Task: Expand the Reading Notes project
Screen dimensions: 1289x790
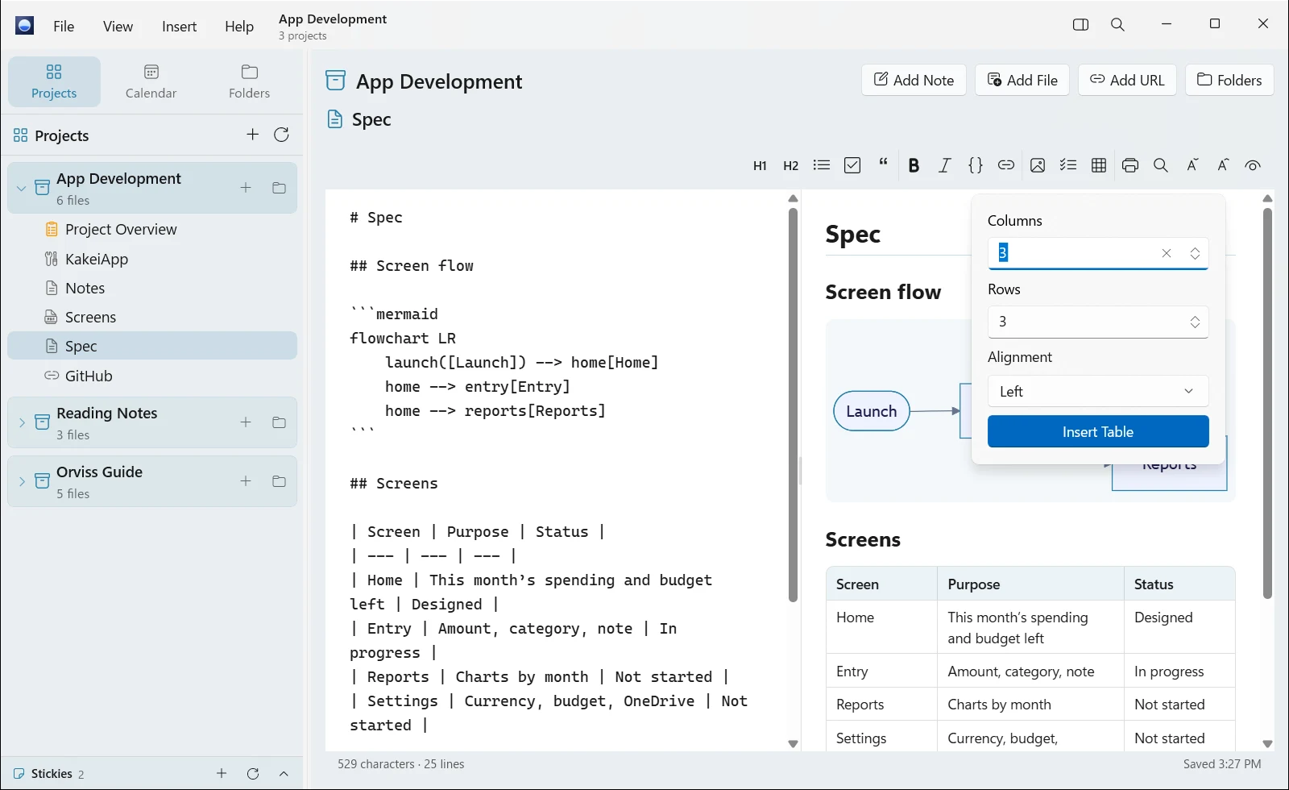Action: 22,422
